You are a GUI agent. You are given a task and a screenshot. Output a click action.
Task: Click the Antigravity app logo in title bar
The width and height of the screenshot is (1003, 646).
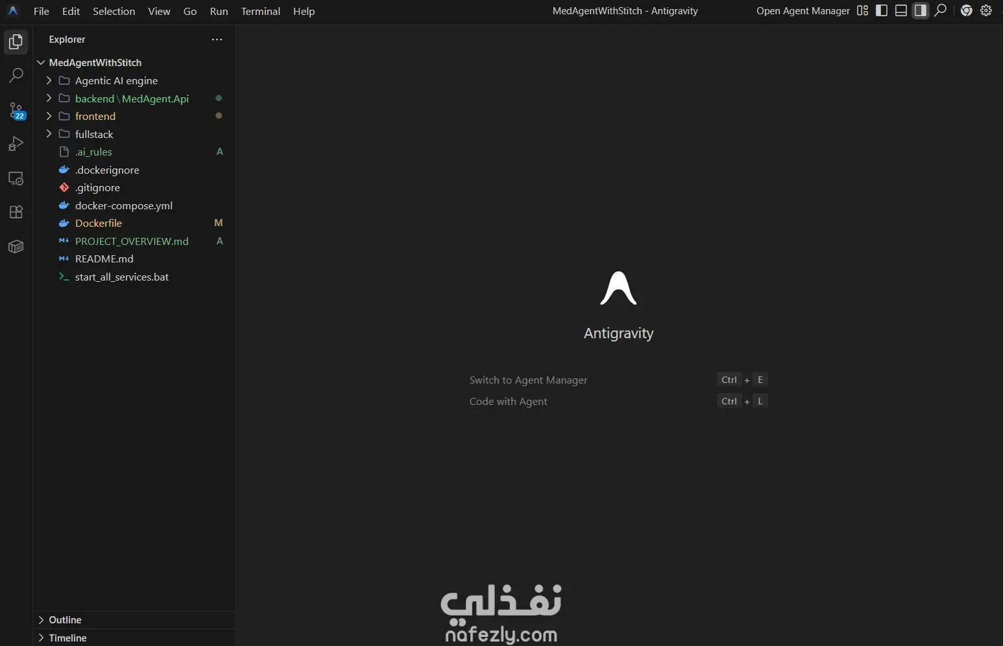pyautogui.click(x=13, y=11)
